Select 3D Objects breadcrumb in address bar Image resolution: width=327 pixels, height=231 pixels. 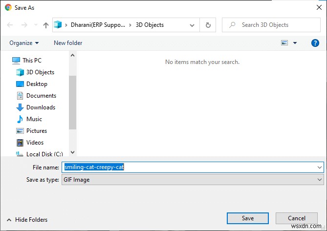150,25
